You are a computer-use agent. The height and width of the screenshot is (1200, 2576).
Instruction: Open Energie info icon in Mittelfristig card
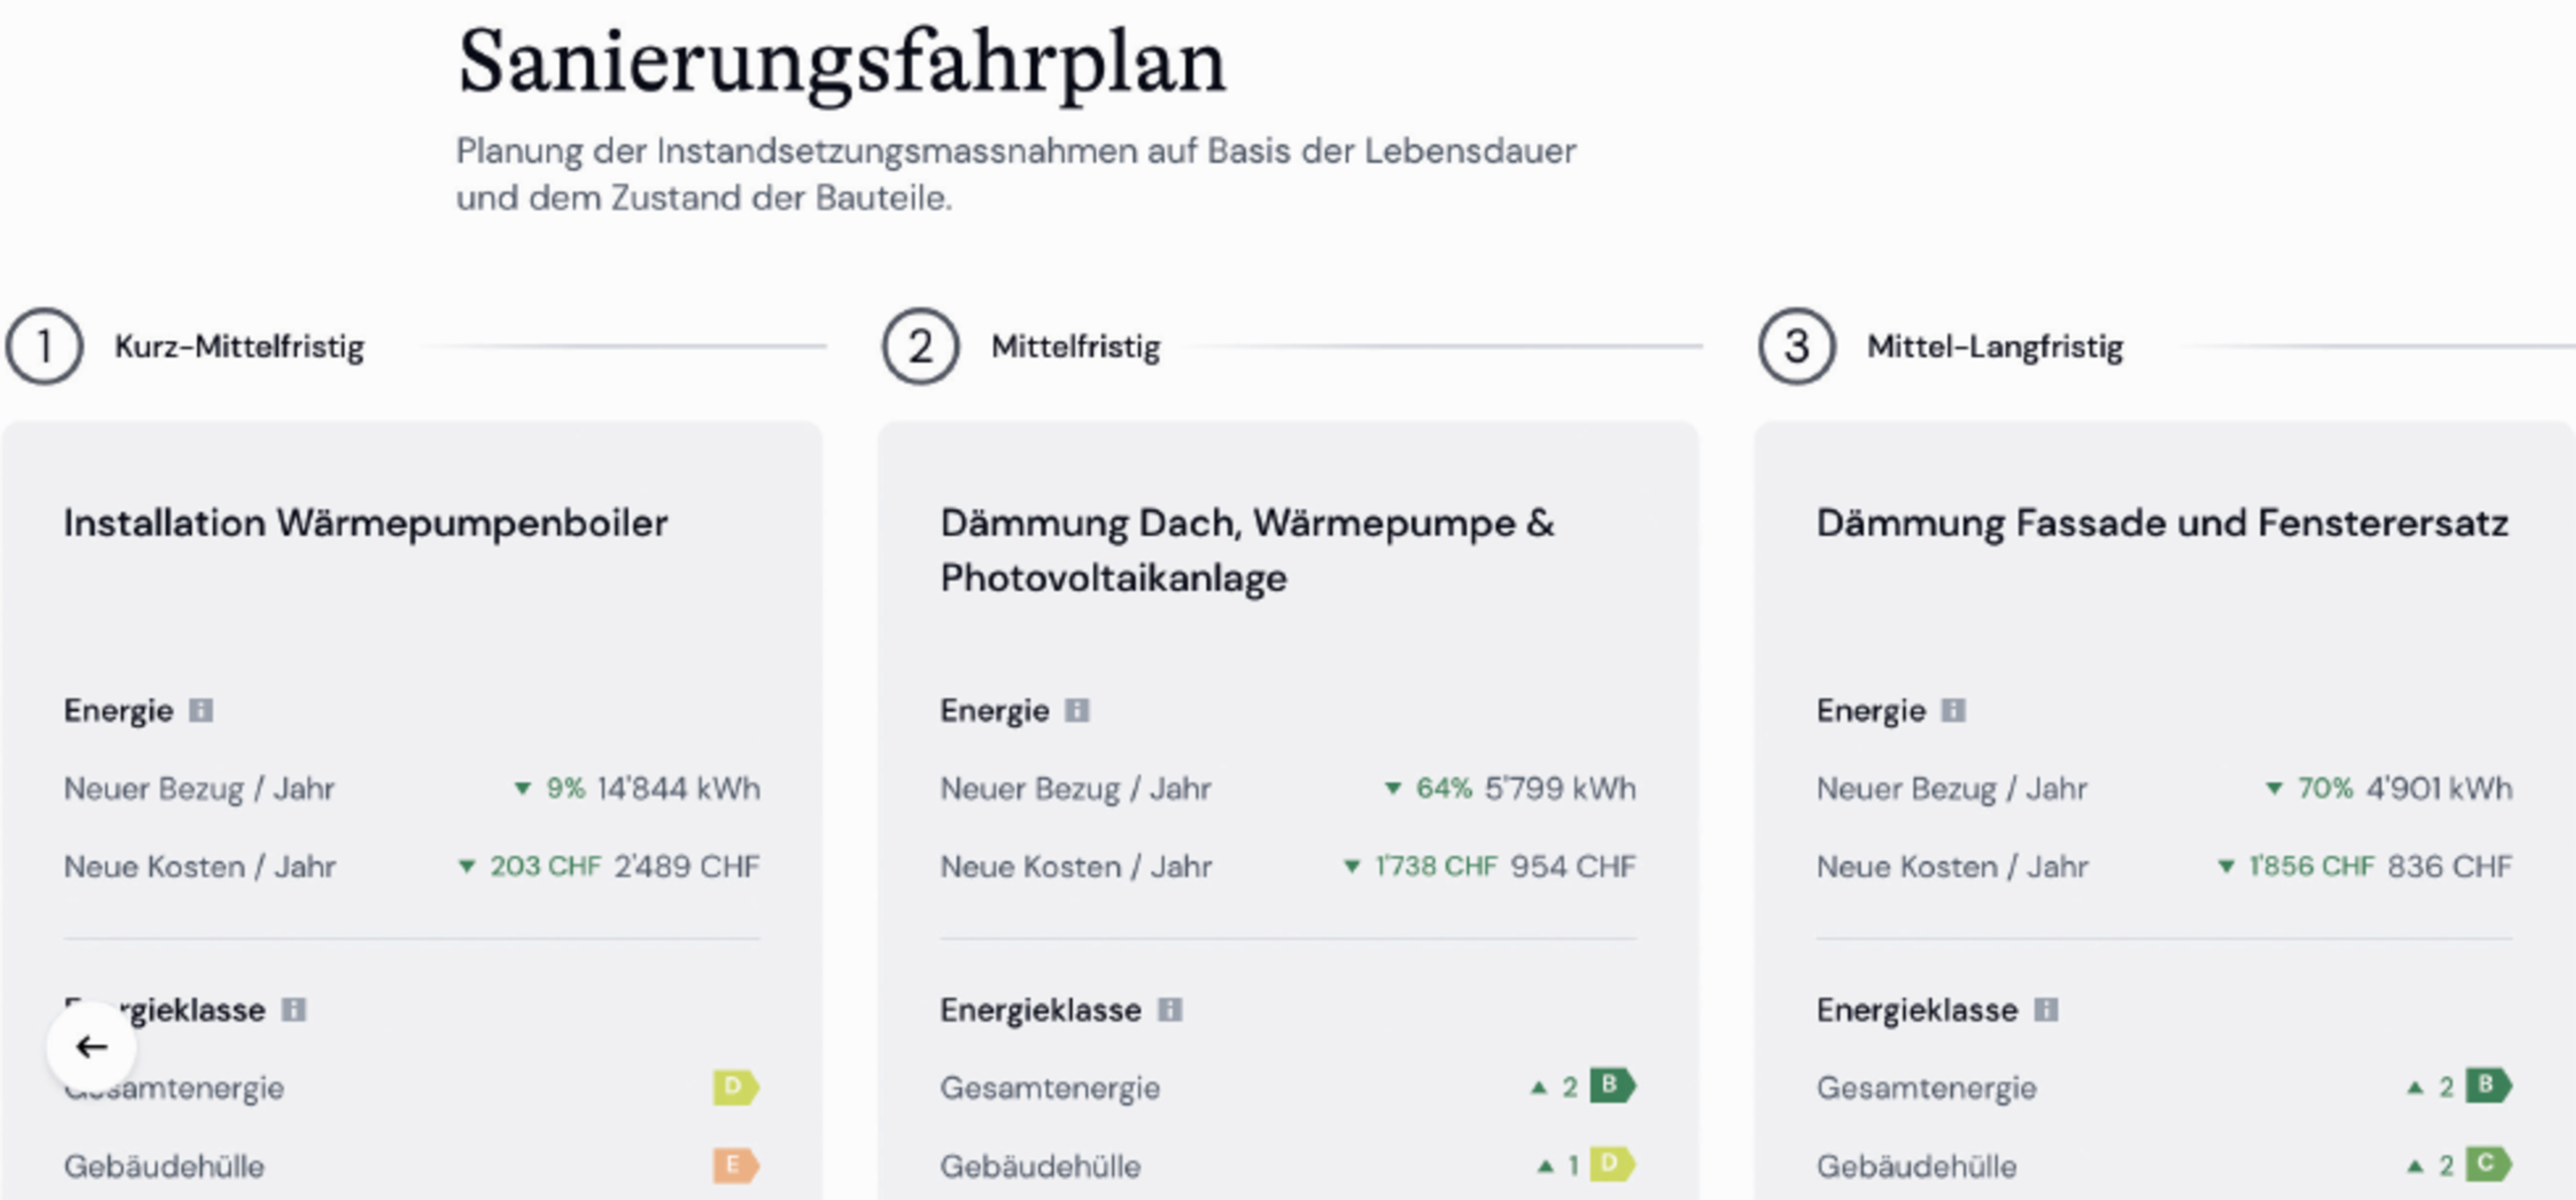coord(1077,711)
